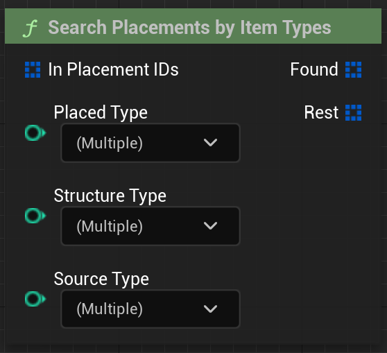Click the Rest output array pin

353,113
